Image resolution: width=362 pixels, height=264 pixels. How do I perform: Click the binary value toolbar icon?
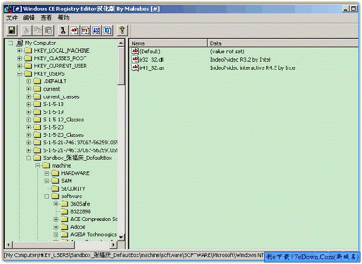click(x=96, y=30)
